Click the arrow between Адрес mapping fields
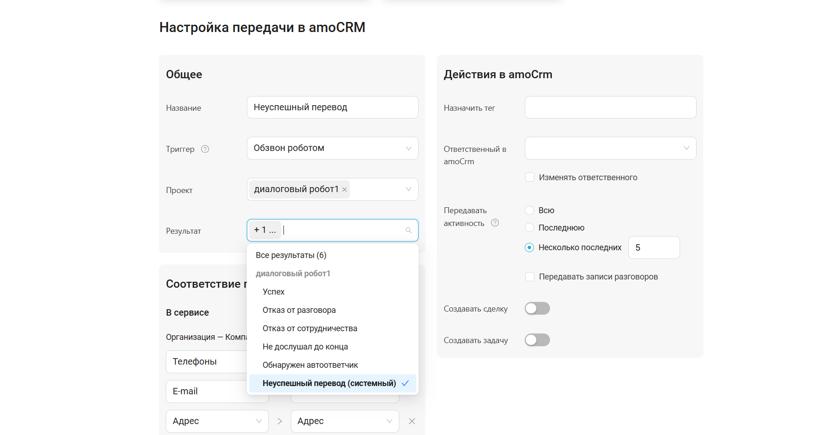Screen dimensions: 833x435 (x=279, y=421)
